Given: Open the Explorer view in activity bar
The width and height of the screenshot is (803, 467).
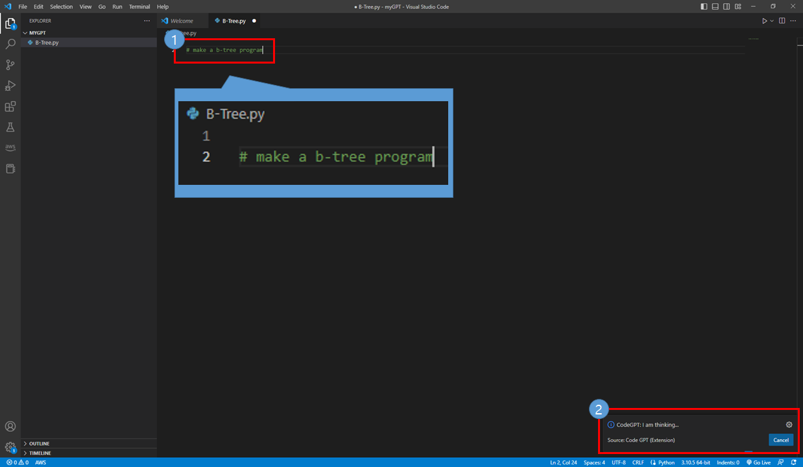Looking at the screenshot, I should click(10, 24).
